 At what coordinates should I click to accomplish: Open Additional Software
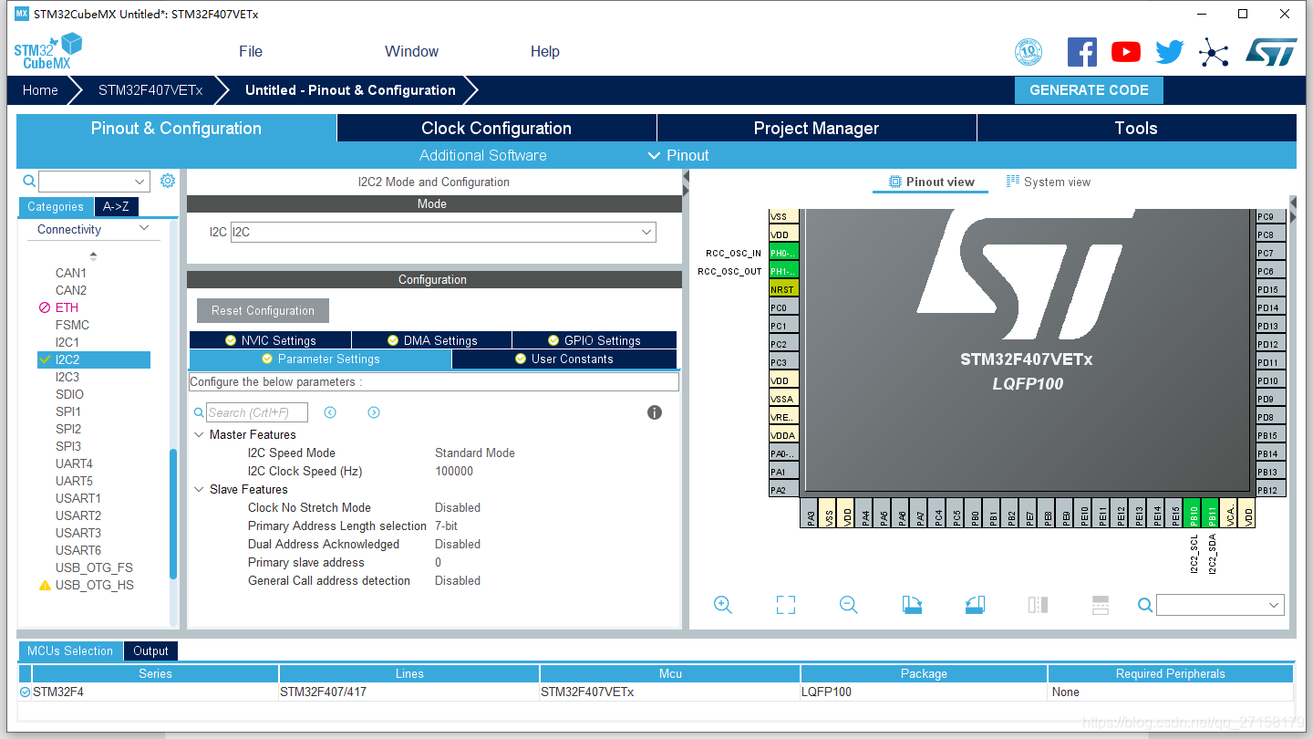pyautogui.click(x=483, y=155)
